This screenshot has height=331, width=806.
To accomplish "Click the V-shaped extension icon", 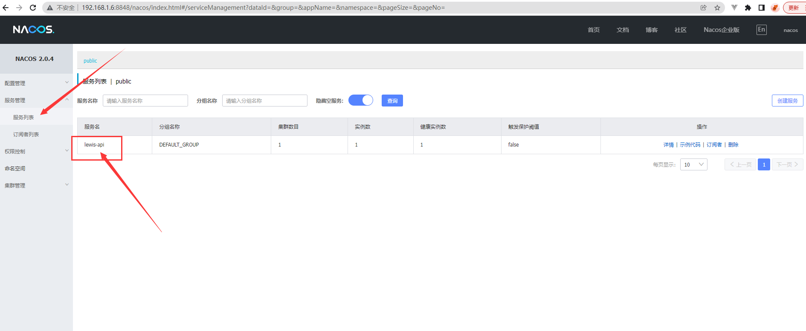I will point(734,8).
